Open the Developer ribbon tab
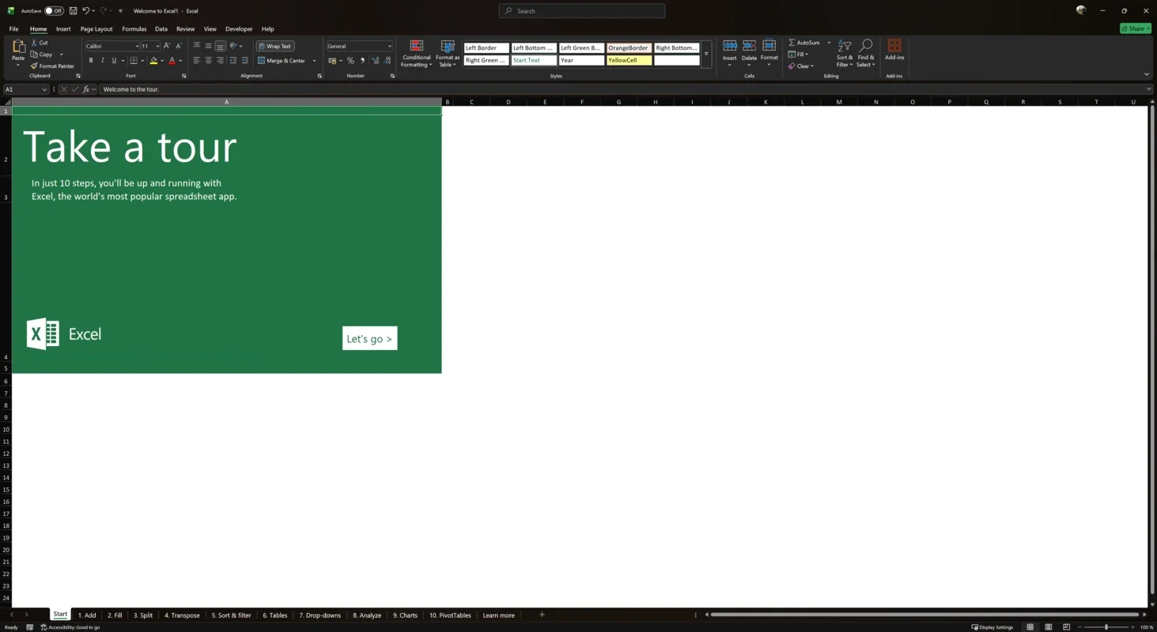 pyautogui.click(x=239, y=29)
